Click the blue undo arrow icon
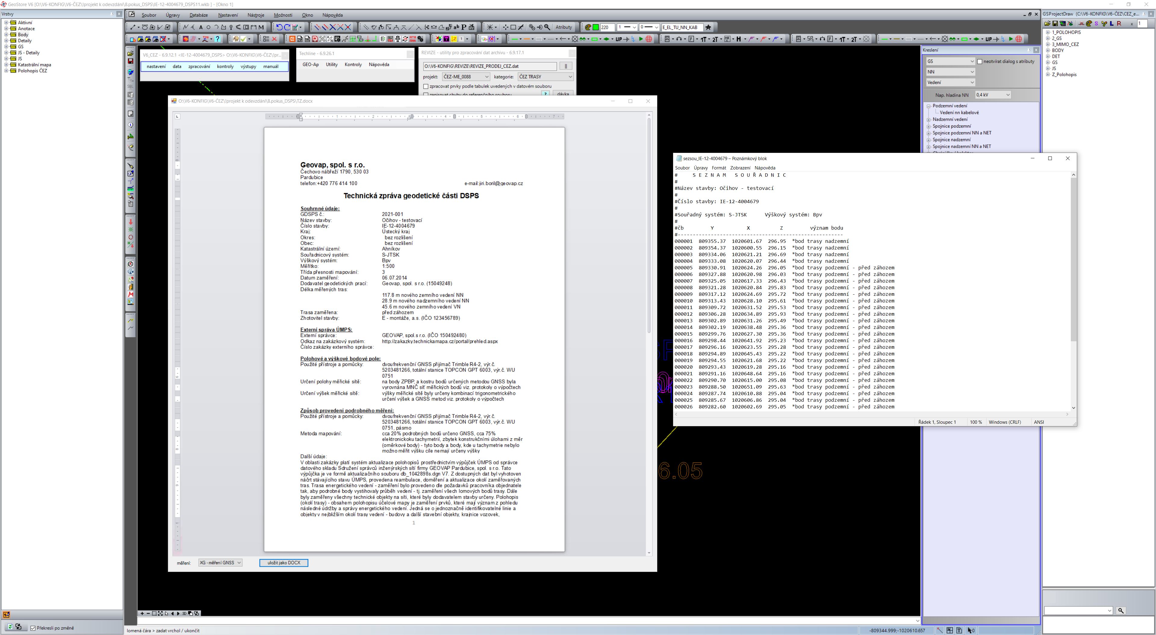Viewport: 1156px width, 635px height. pos(280,27)
